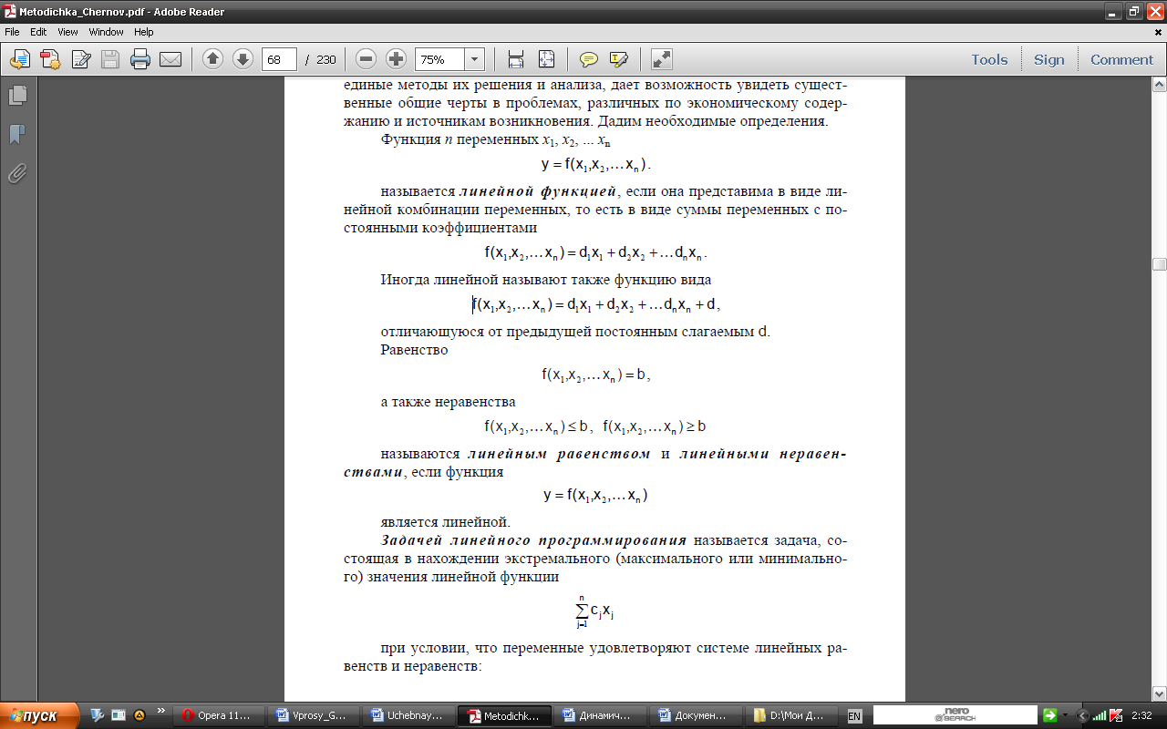Click the Nero Search input box

coord(955,715)
